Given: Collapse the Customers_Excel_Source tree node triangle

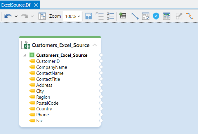Looking at the screenshot, I should coord(25,55).
